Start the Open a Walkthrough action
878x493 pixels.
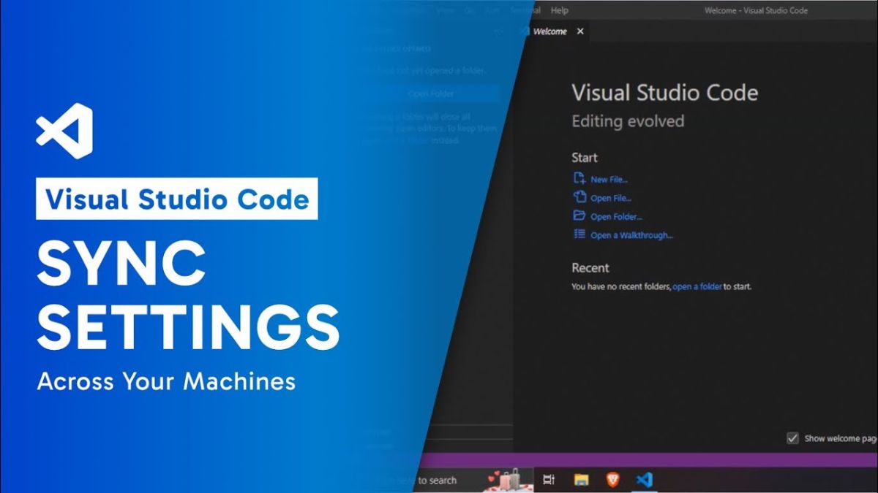[x=629, y=234]
